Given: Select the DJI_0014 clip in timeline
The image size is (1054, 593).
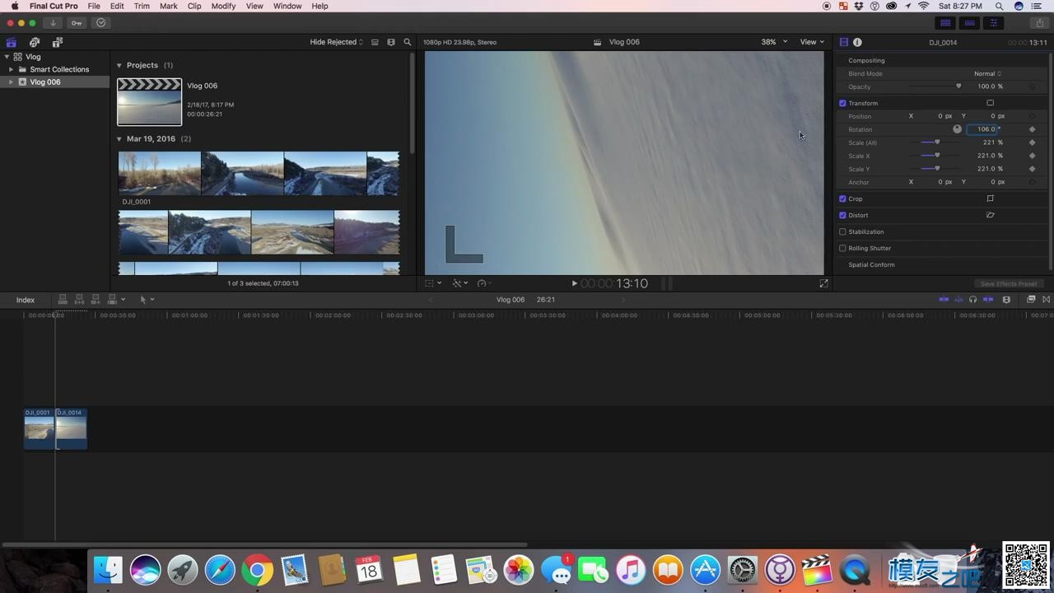Looking at the screenshot, I should coord(71,429).
